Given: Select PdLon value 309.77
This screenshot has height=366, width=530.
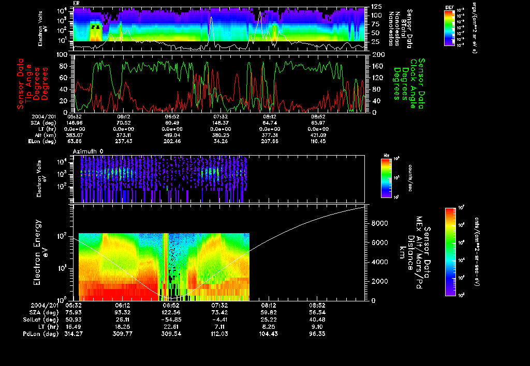Looking at the screenshot, I should coord(122,333).
